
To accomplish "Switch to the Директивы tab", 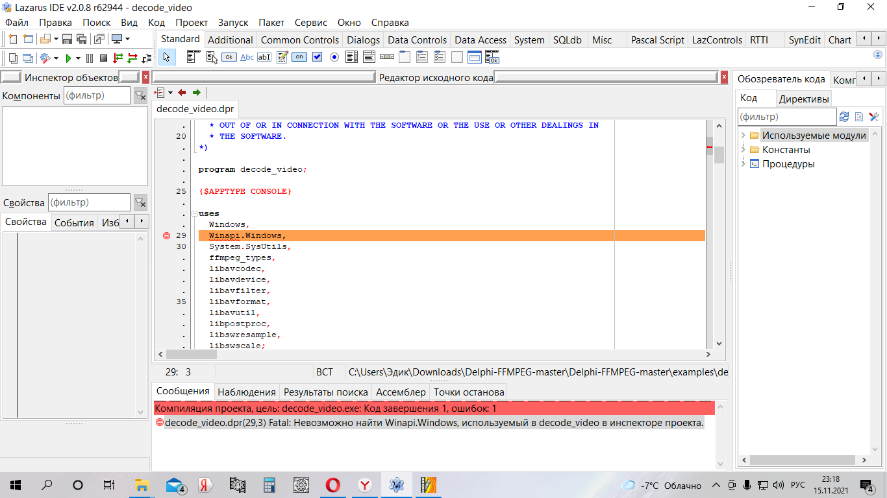I will (804, 99).
